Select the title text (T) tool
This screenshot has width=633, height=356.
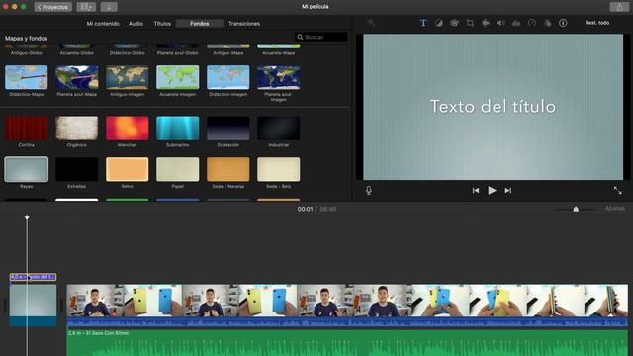[x=423, y=23]
